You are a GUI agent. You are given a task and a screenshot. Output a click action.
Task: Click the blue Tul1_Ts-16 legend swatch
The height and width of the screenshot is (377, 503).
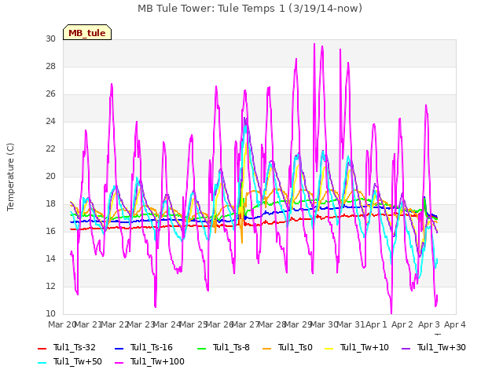click(119, 349)
